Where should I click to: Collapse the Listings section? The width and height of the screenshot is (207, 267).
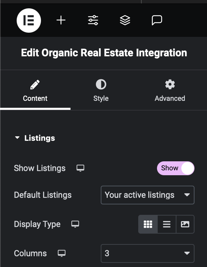point(35,138)
